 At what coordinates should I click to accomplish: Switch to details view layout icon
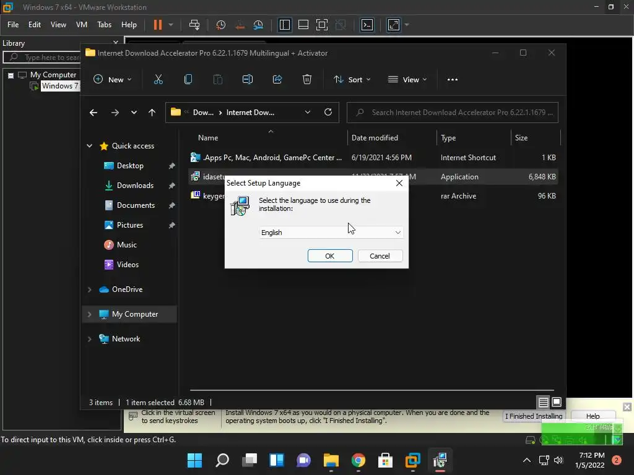(543, 402)
